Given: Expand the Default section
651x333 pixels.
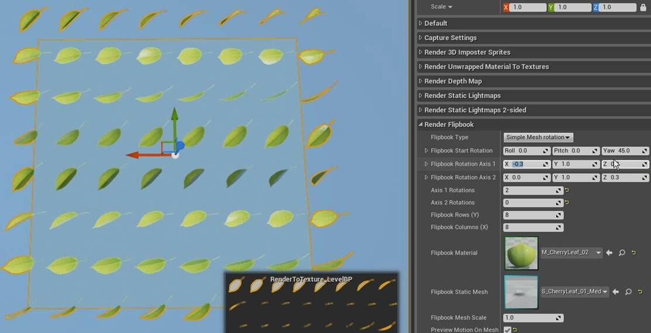Looking at the screenshot, I should pos(420,23).
